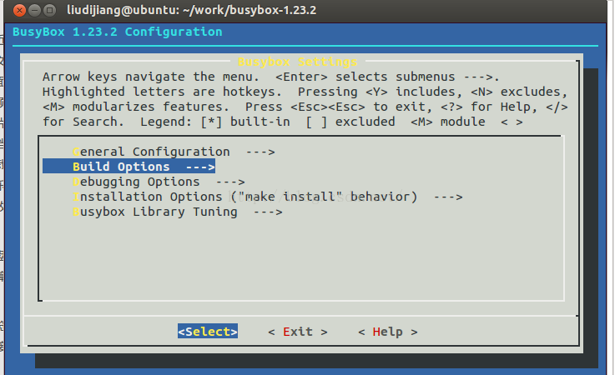Close the terminal window with red button
The width and height of the screenshot is (615, 375).
19,10
